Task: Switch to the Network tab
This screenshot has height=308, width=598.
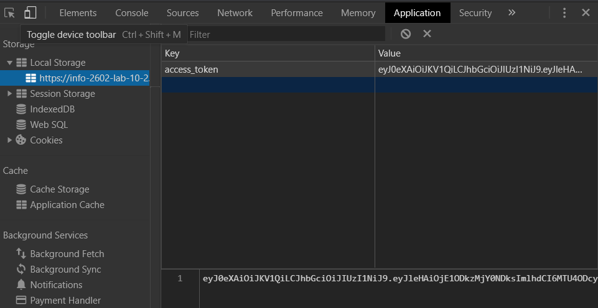Action: (x=235, y=12)
